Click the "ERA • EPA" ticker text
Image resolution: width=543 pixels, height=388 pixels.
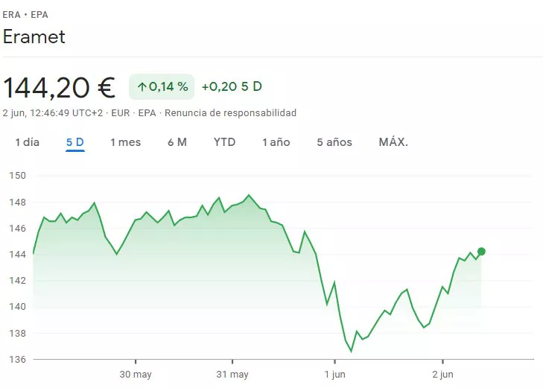point(26,14)
